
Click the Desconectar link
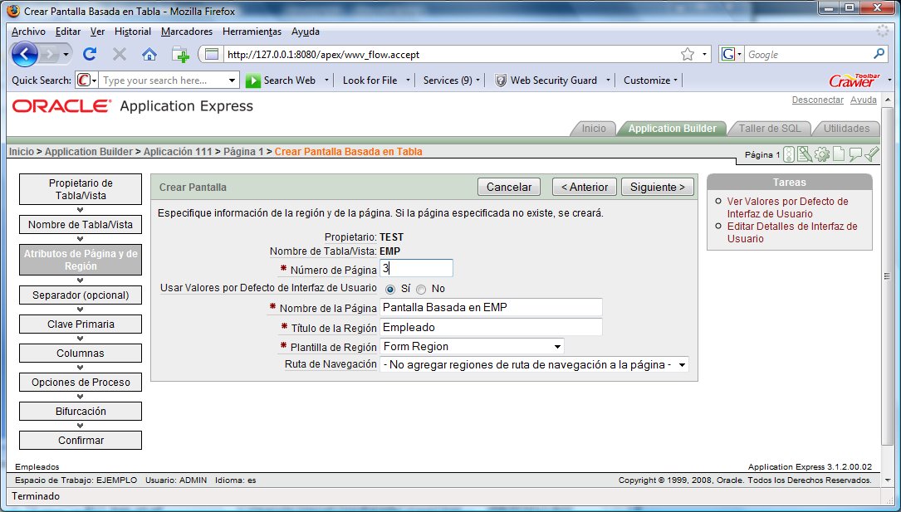coord(818,100)
